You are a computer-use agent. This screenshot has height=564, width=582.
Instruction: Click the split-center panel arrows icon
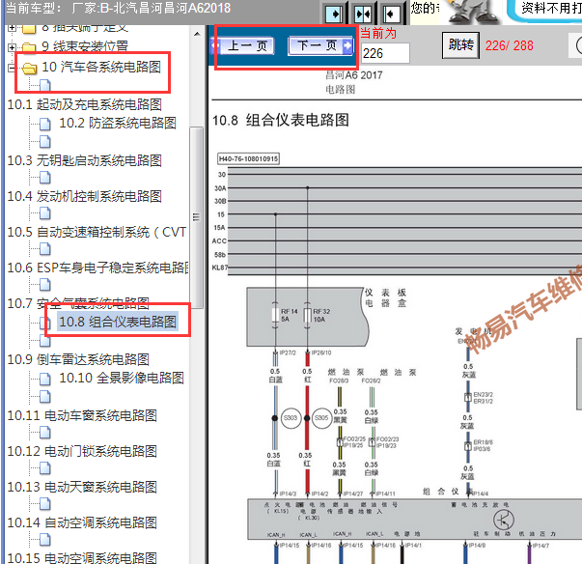[x=363, y=14]
